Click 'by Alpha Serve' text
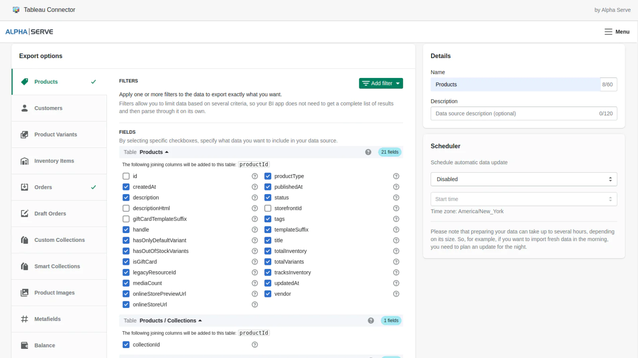This screenshot has width=638, height=358. tap(612, 10)
